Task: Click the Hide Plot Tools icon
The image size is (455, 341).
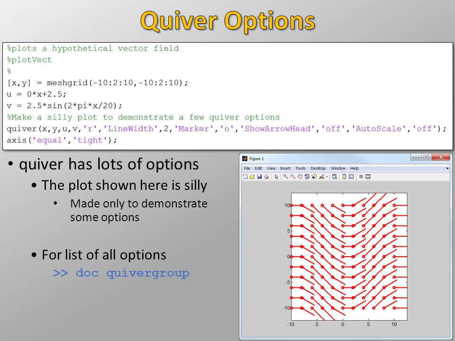Action: pos(361,177)
